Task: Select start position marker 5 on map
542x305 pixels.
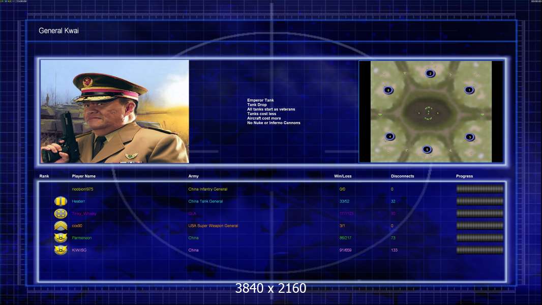Action: [427, 149]
